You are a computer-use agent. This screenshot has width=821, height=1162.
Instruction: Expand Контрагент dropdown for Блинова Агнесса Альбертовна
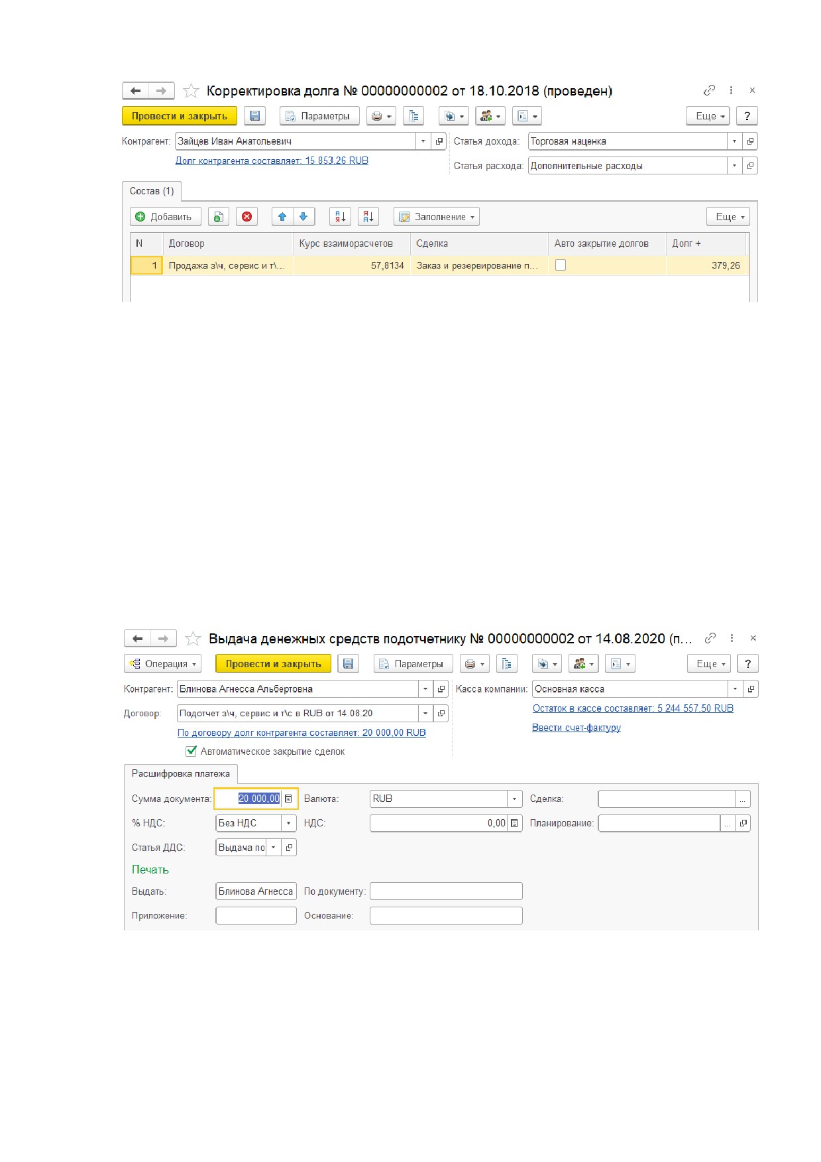pos(425,689)
